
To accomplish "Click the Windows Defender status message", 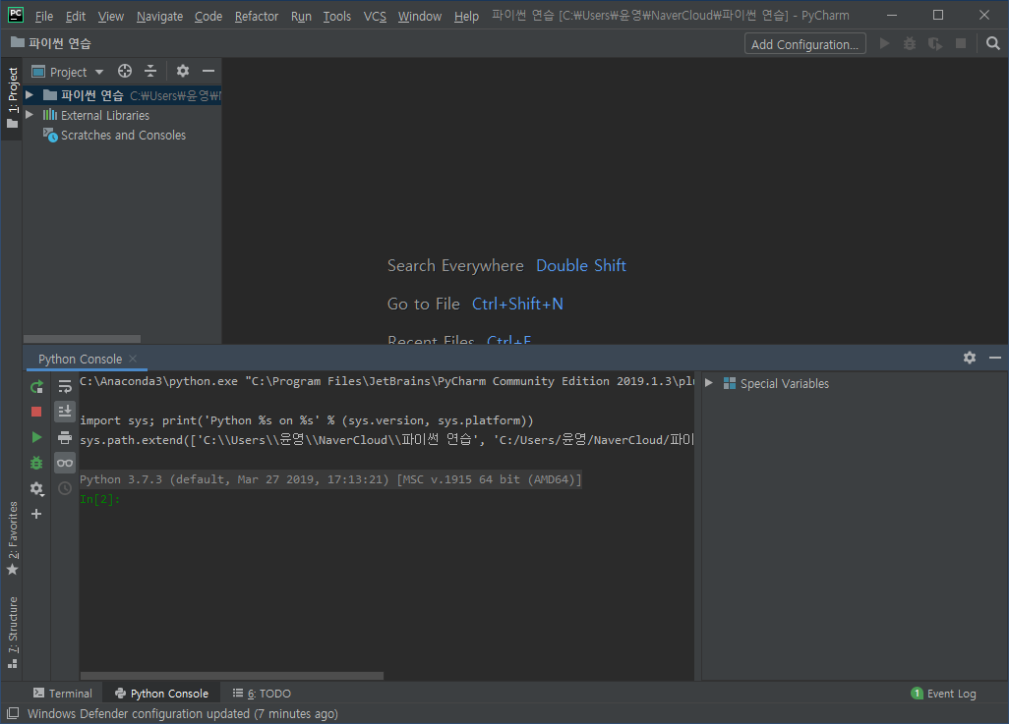I will coord(182,713).
